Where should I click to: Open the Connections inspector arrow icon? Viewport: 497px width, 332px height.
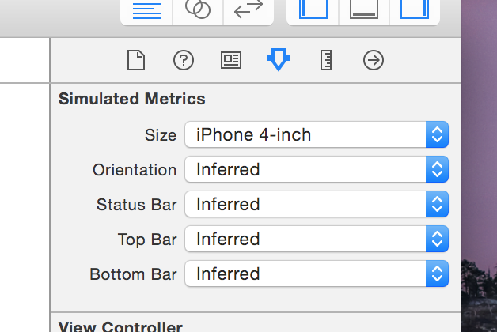point(373,60)
